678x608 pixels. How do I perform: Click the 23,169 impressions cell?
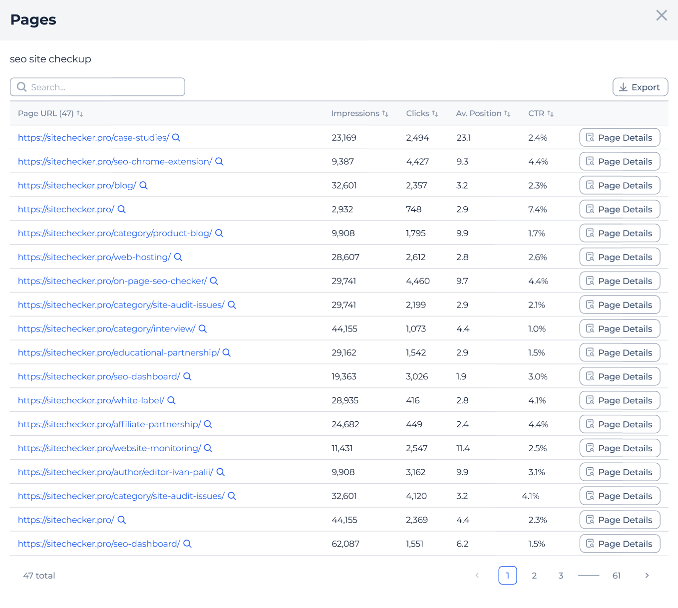344,138
